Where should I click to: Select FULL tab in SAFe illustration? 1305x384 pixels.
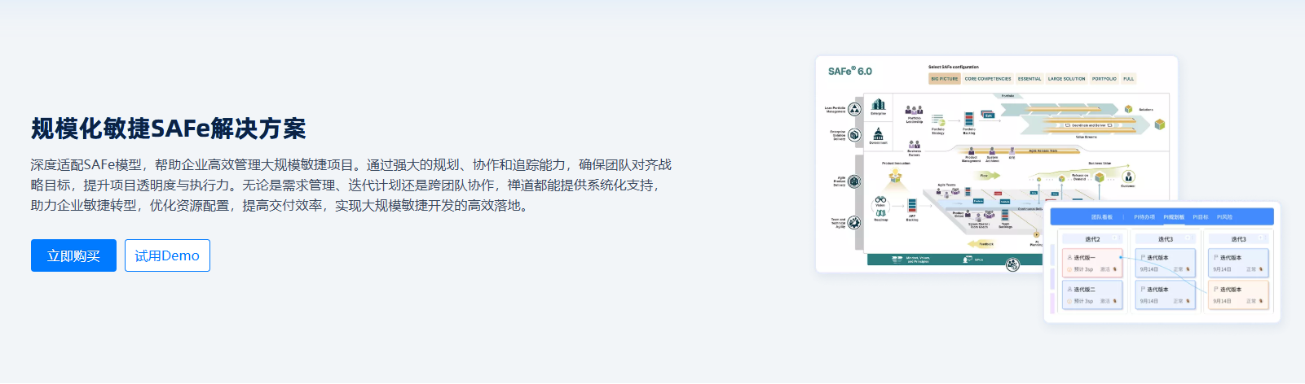[1128, 79]
